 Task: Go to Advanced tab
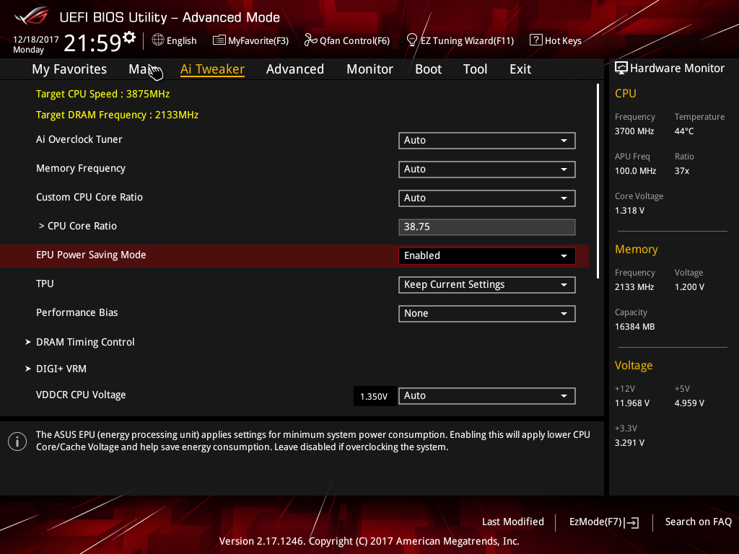(x=295, y=69)
